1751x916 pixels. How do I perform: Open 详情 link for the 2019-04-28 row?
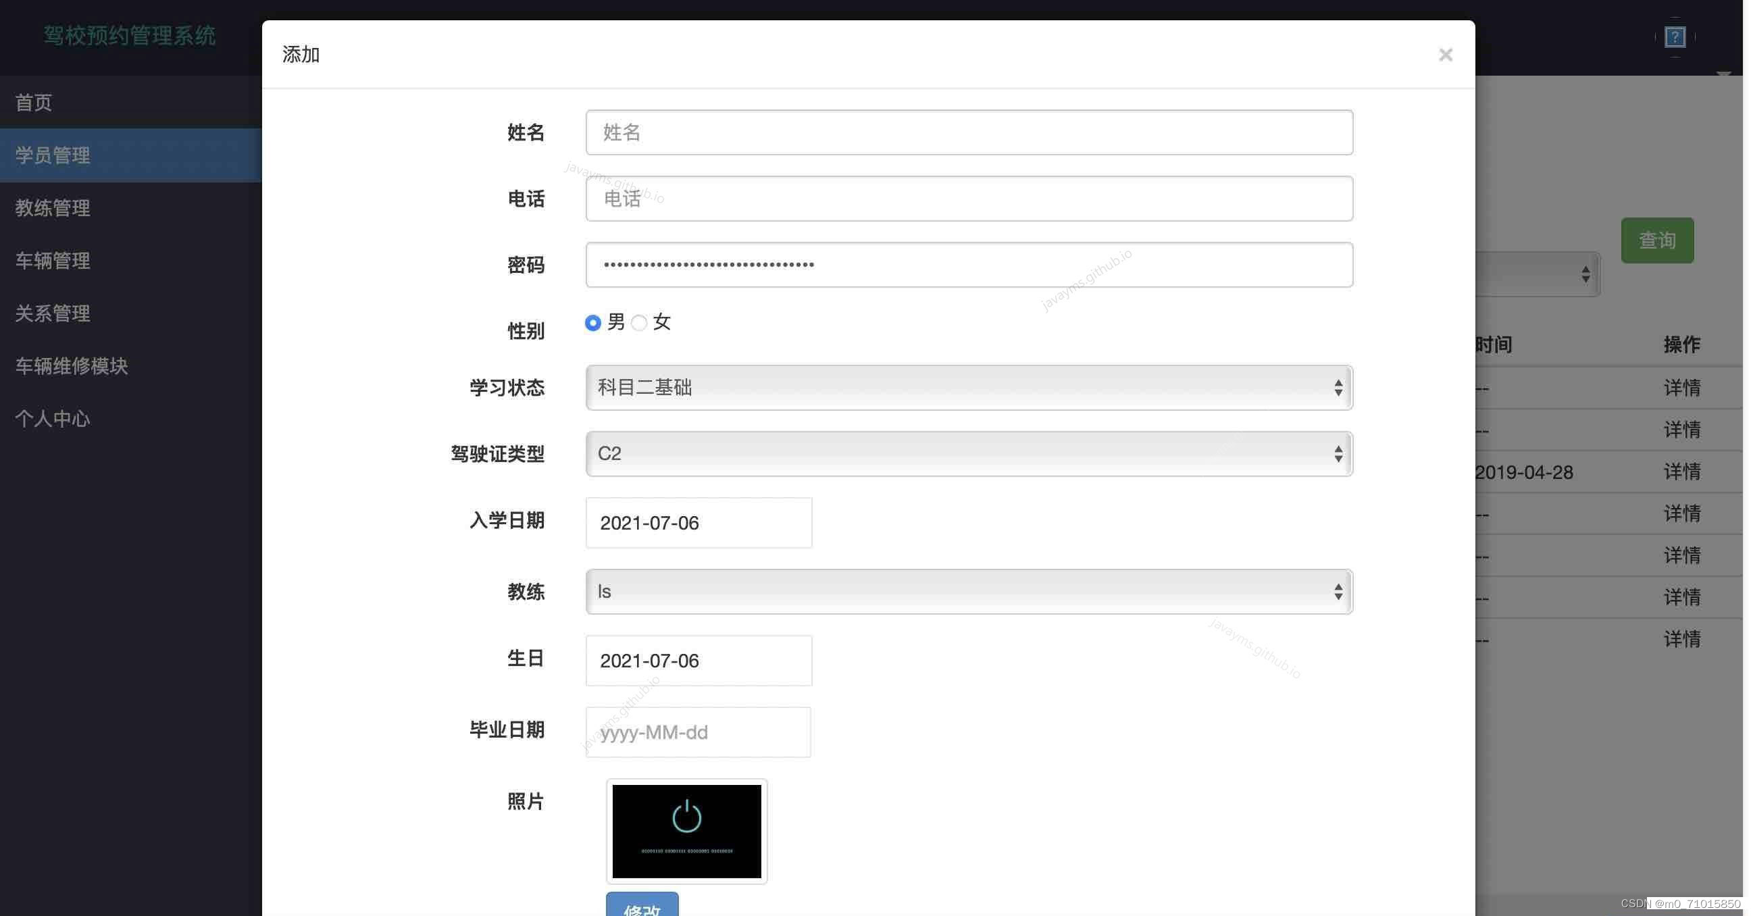pos(1681,472)
